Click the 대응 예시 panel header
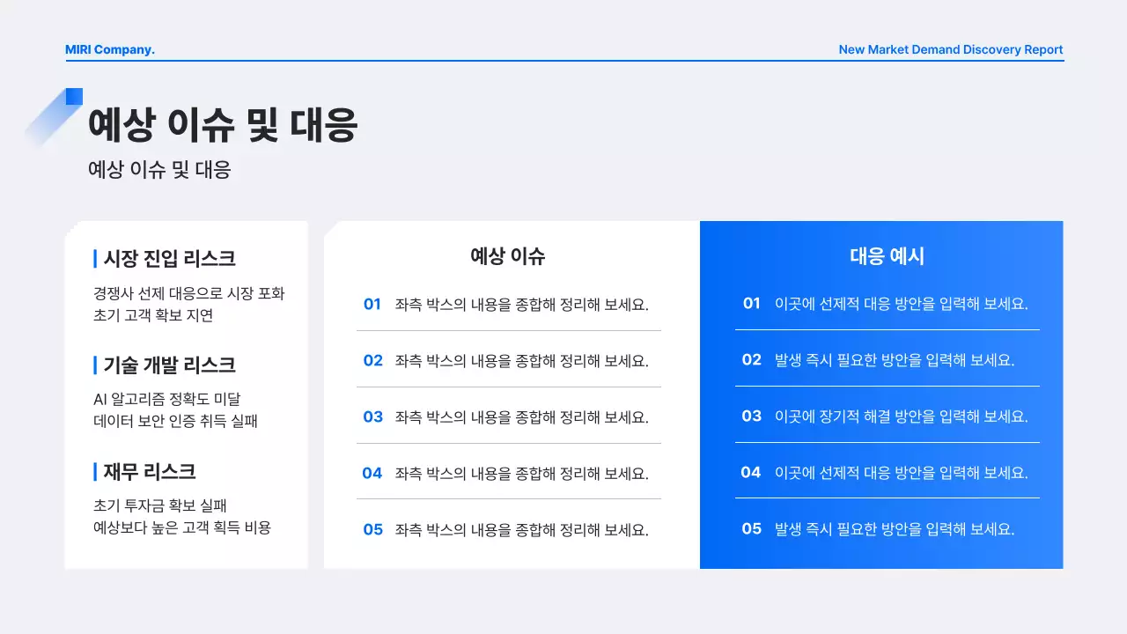This screenshot has height=634, width=1127. [x=885, y=256]
